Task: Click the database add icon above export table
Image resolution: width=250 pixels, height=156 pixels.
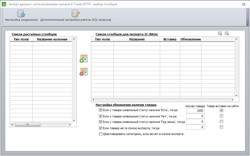Action: 220,33
